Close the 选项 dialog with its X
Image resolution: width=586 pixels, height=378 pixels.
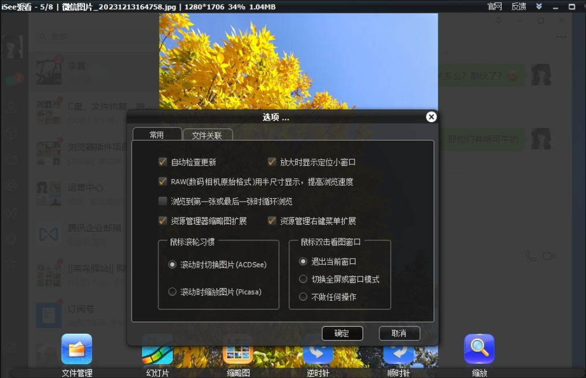pos(431,116)
